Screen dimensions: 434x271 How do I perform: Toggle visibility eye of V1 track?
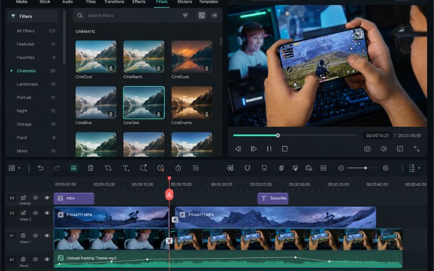click(x=47, y=236)
